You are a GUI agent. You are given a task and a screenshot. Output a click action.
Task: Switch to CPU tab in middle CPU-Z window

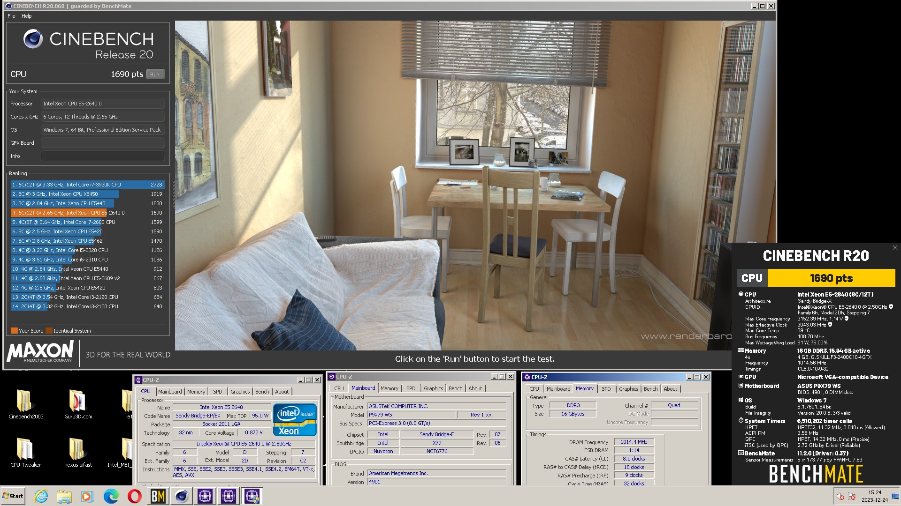pyautogui.click(x=339, y=388)
